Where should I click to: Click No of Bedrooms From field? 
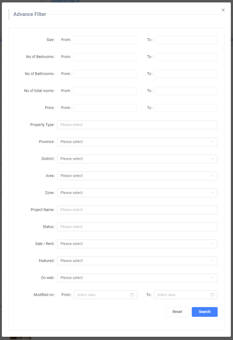105,57
